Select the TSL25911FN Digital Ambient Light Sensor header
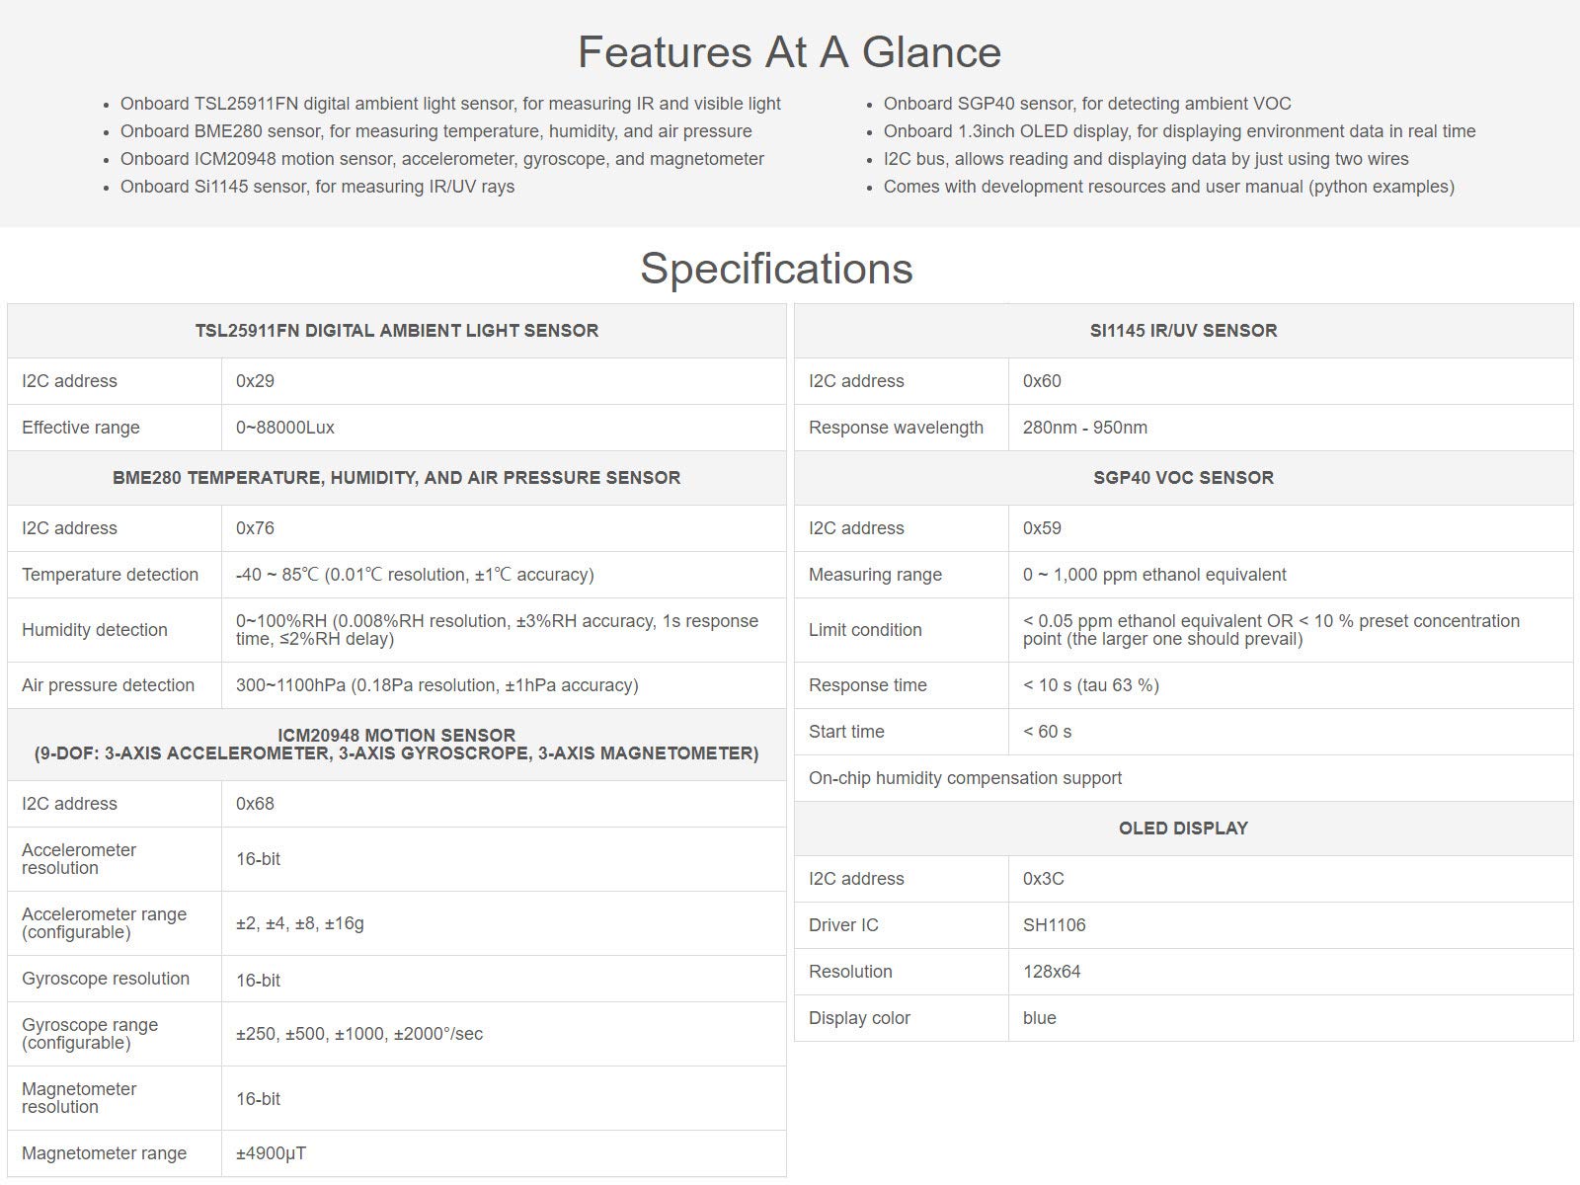 [x=397, y=331]
